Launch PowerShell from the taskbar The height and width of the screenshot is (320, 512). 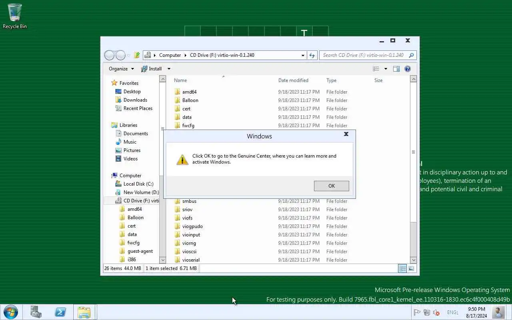pos(60,312)
